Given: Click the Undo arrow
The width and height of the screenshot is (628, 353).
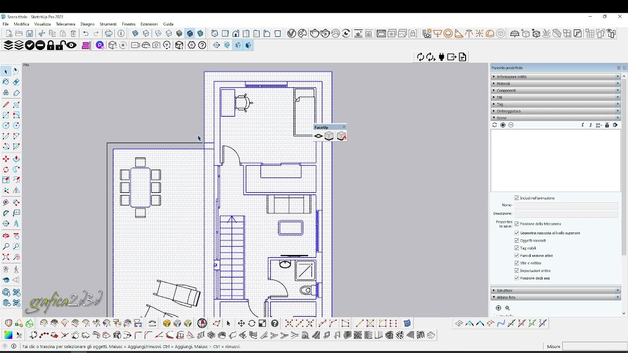Looking at the screenshot, I should pos(86,33).
